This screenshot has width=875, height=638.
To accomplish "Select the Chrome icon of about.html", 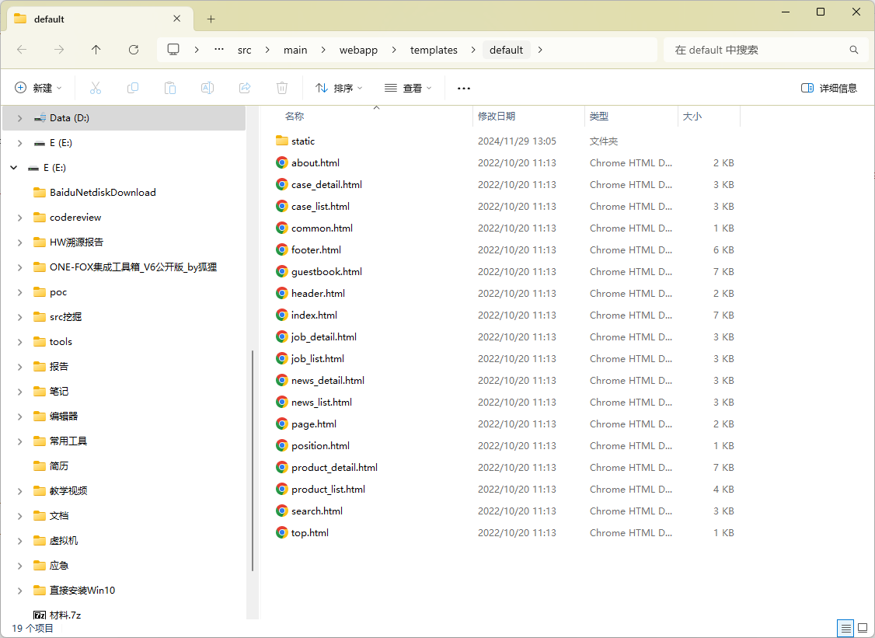I will 282,162.
